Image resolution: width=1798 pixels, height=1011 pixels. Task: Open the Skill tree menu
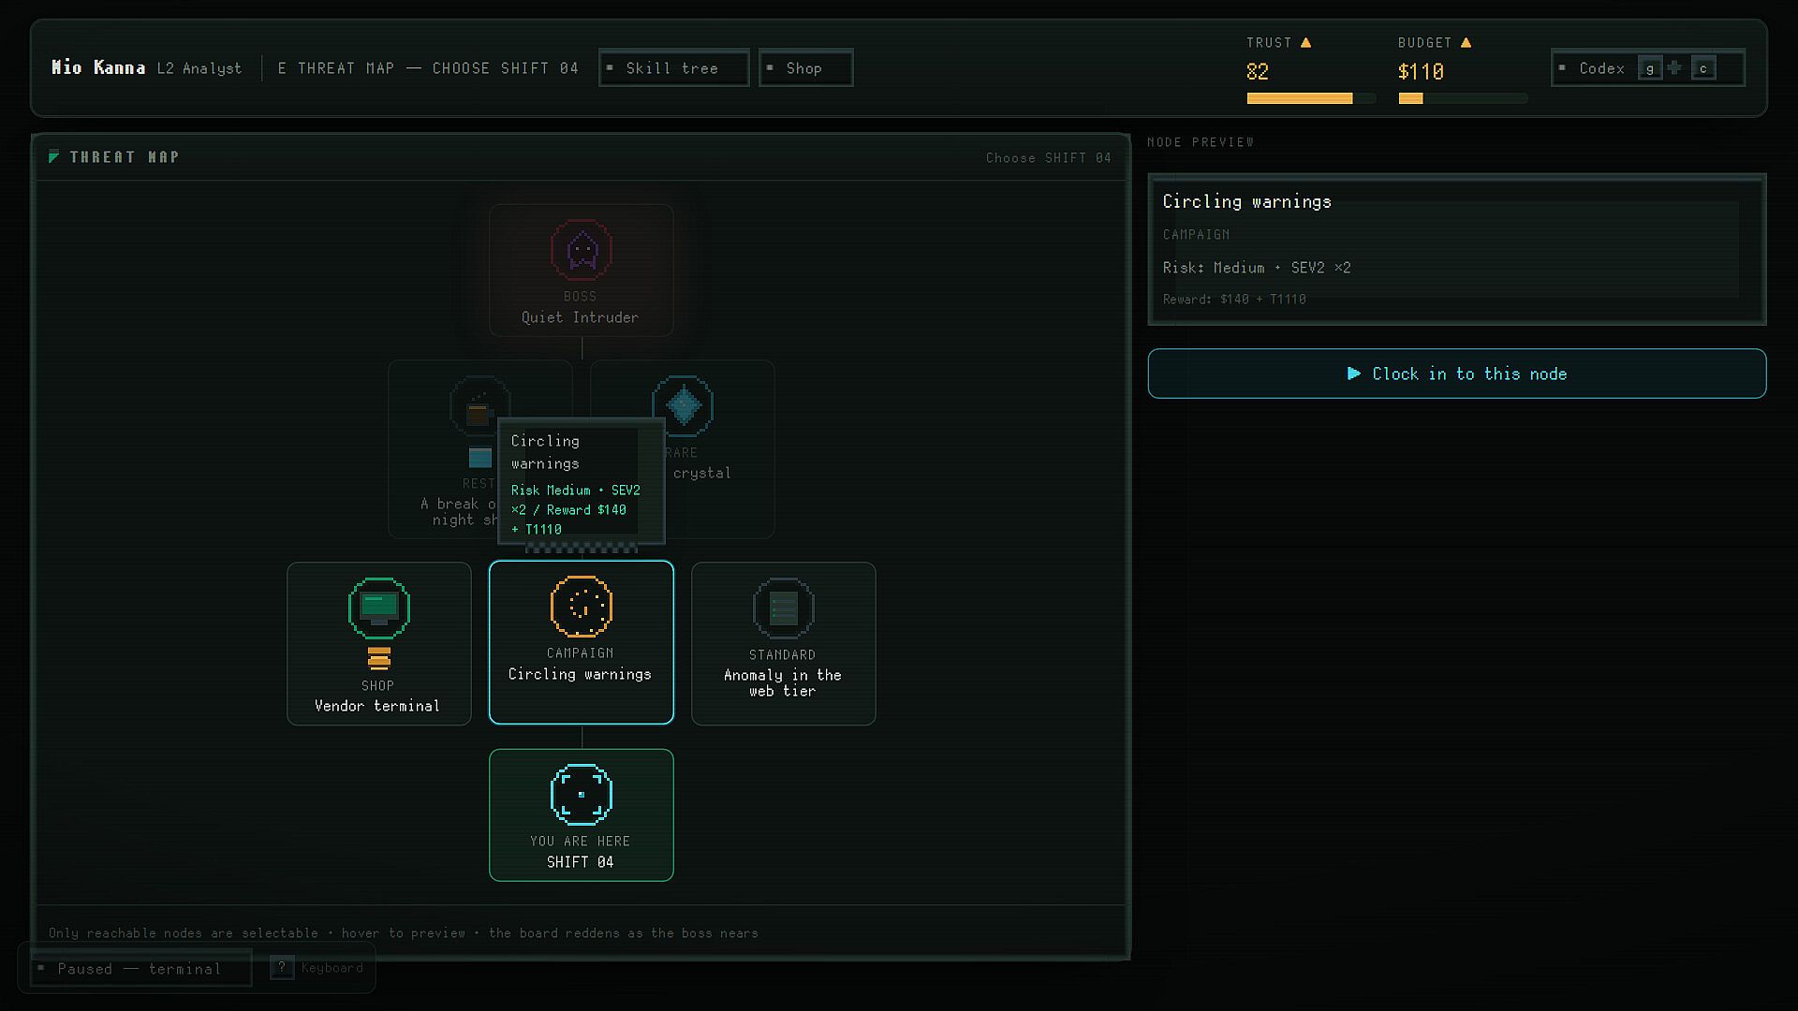(673, 68)
